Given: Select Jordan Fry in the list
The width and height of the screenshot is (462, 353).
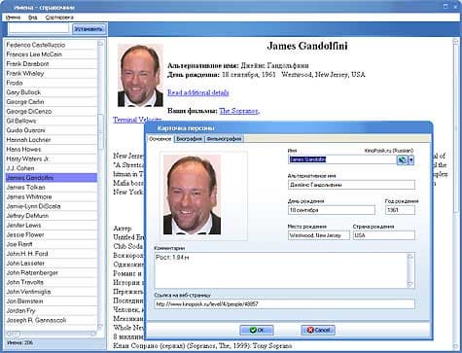Looking at the screenshot, I should point(52,310).
